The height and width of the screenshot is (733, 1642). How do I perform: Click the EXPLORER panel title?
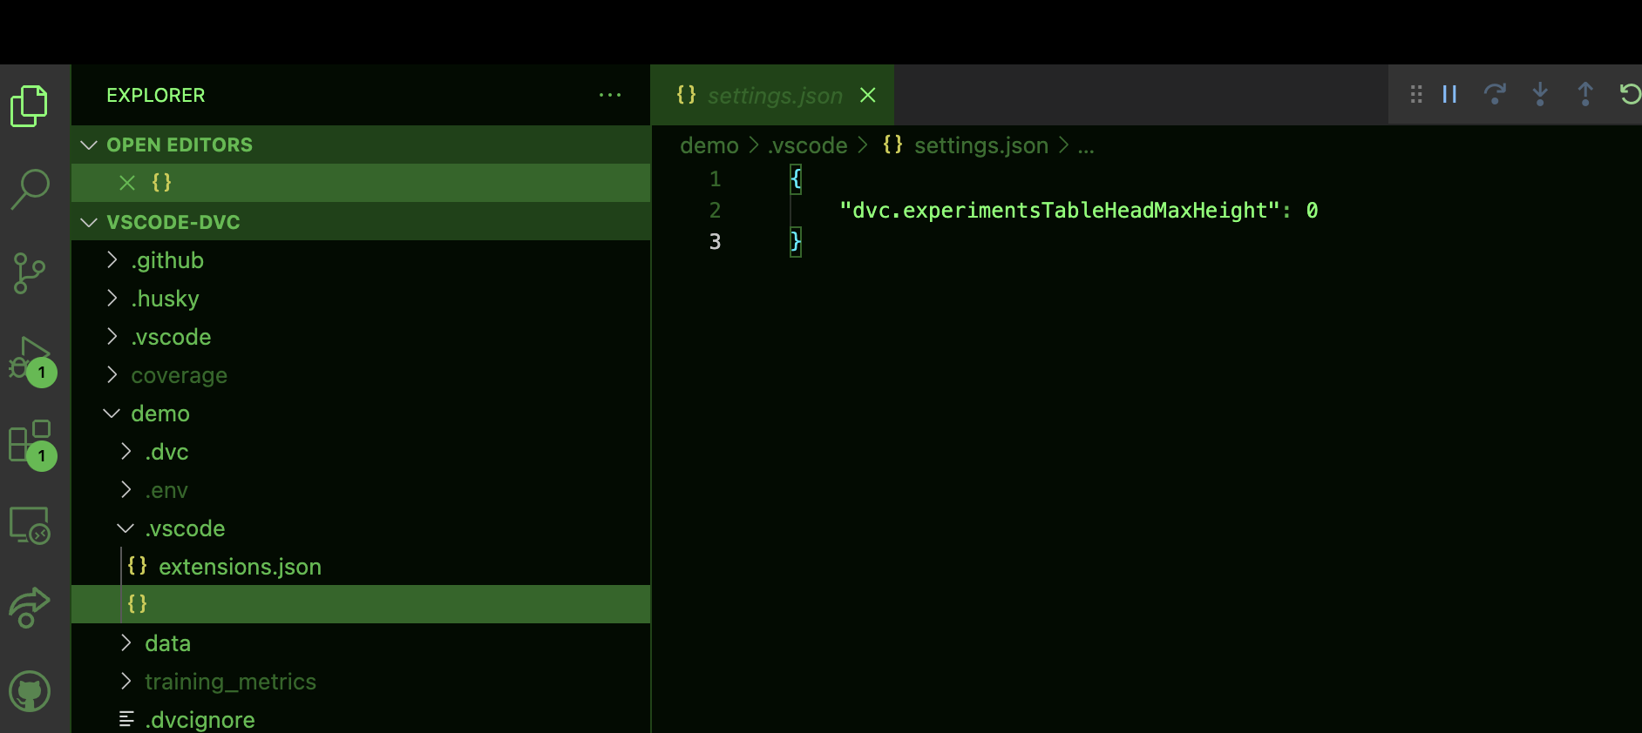(156, 95)
